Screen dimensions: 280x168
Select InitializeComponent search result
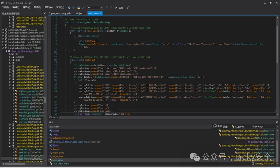click(63, 138)
